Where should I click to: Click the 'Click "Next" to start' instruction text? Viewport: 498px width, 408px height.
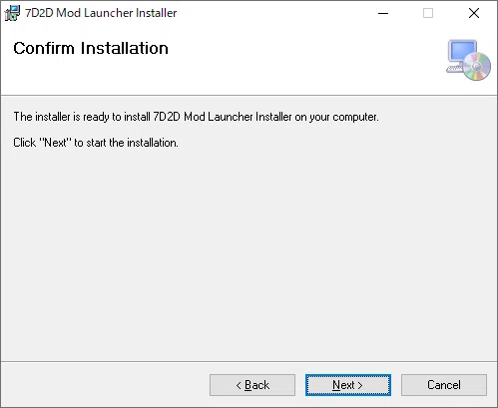(x=96, y=143)
